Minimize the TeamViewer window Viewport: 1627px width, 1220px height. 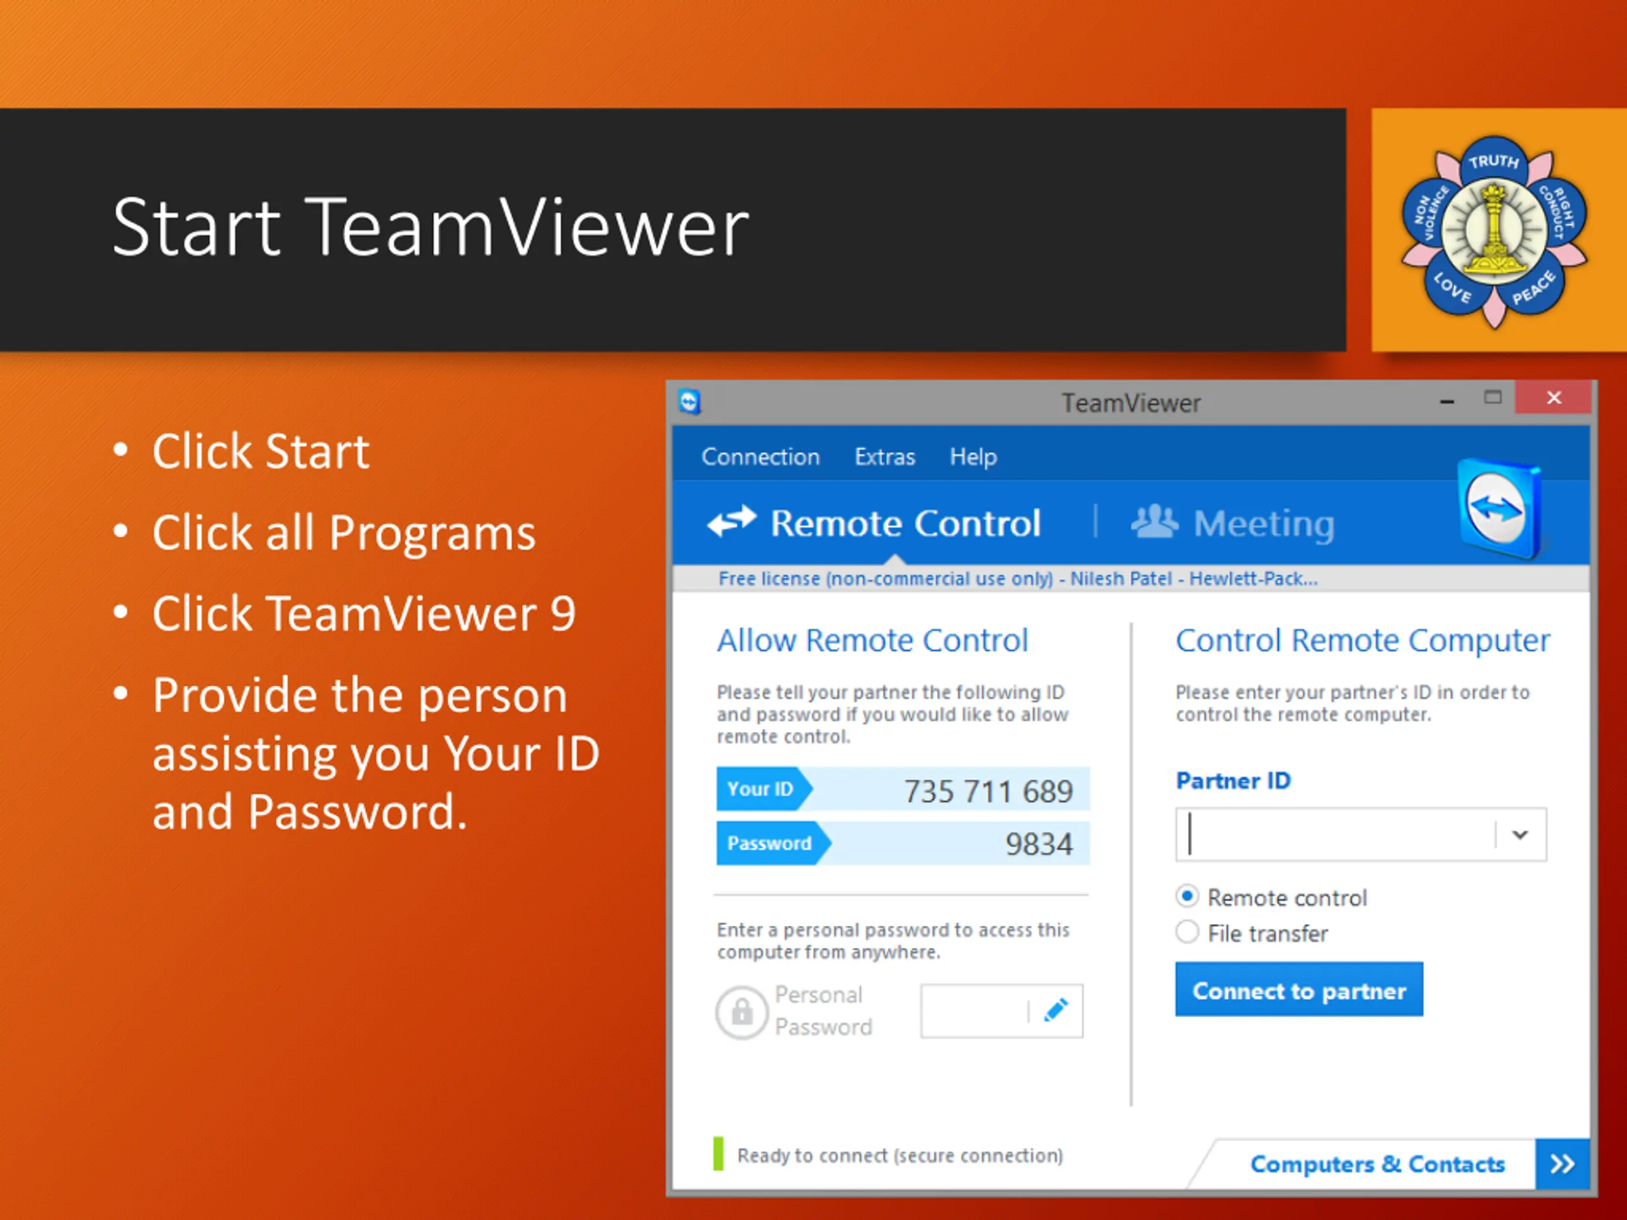[x=1447, y=401]
